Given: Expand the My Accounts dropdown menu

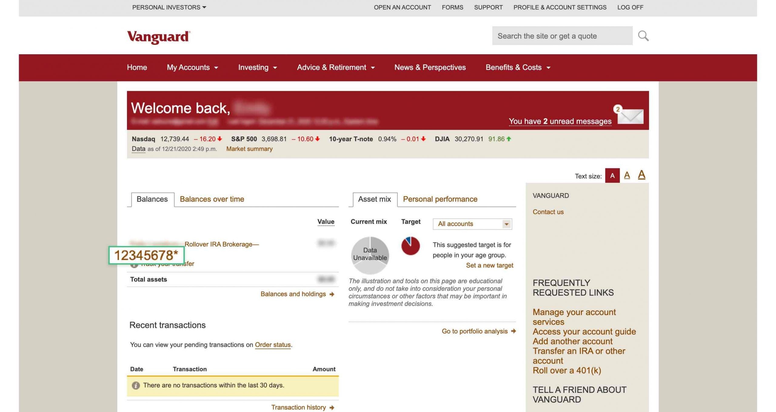Looking at the screenshot, I should coord(192,67).
